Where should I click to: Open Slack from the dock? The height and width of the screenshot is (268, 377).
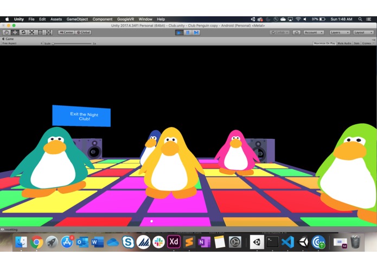(159, 242)
